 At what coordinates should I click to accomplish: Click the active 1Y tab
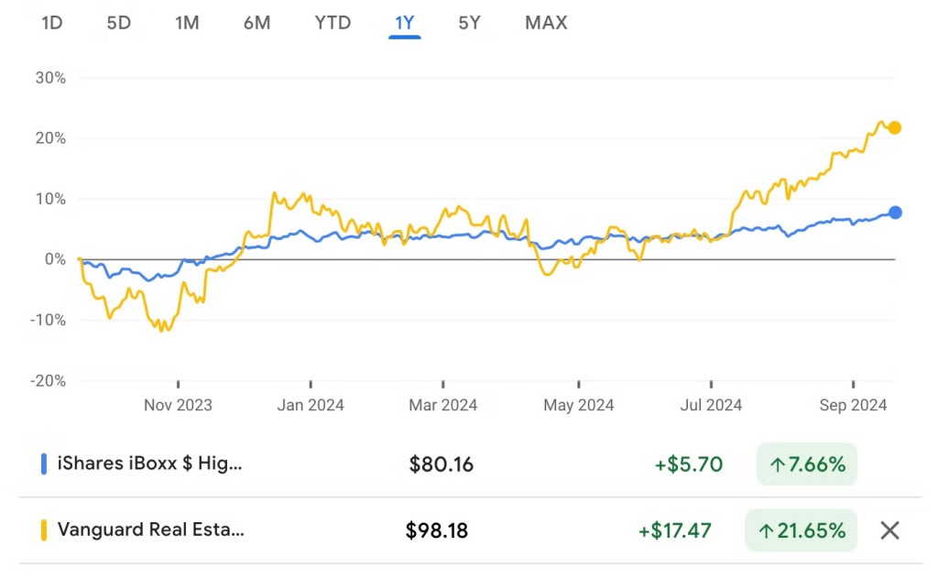coord(404,23)
